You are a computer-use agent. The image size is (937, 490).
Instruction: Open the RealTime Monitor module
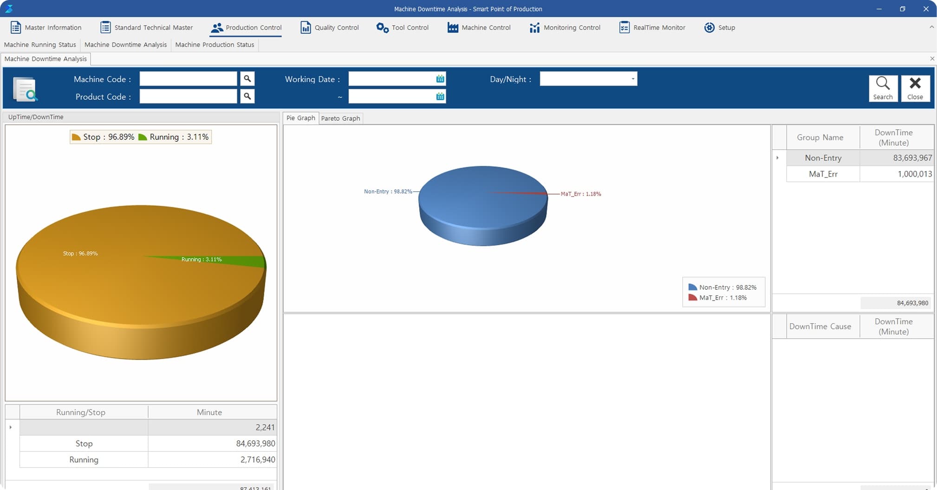652,27
